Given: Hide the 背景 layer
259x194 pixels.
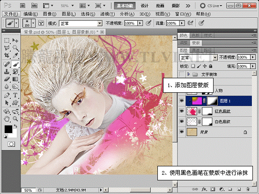Looking at the screenshot, I should (182, 132).
